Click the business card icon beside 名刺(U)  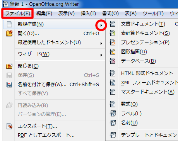113,123
